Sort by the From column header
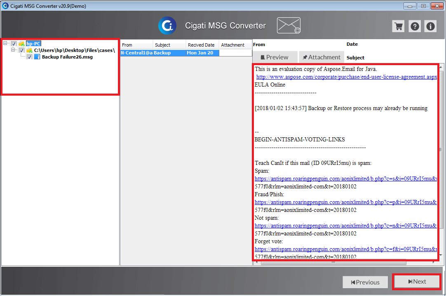Image resolution: width=446 pixels, height=296 pixels. pos(136,45)
